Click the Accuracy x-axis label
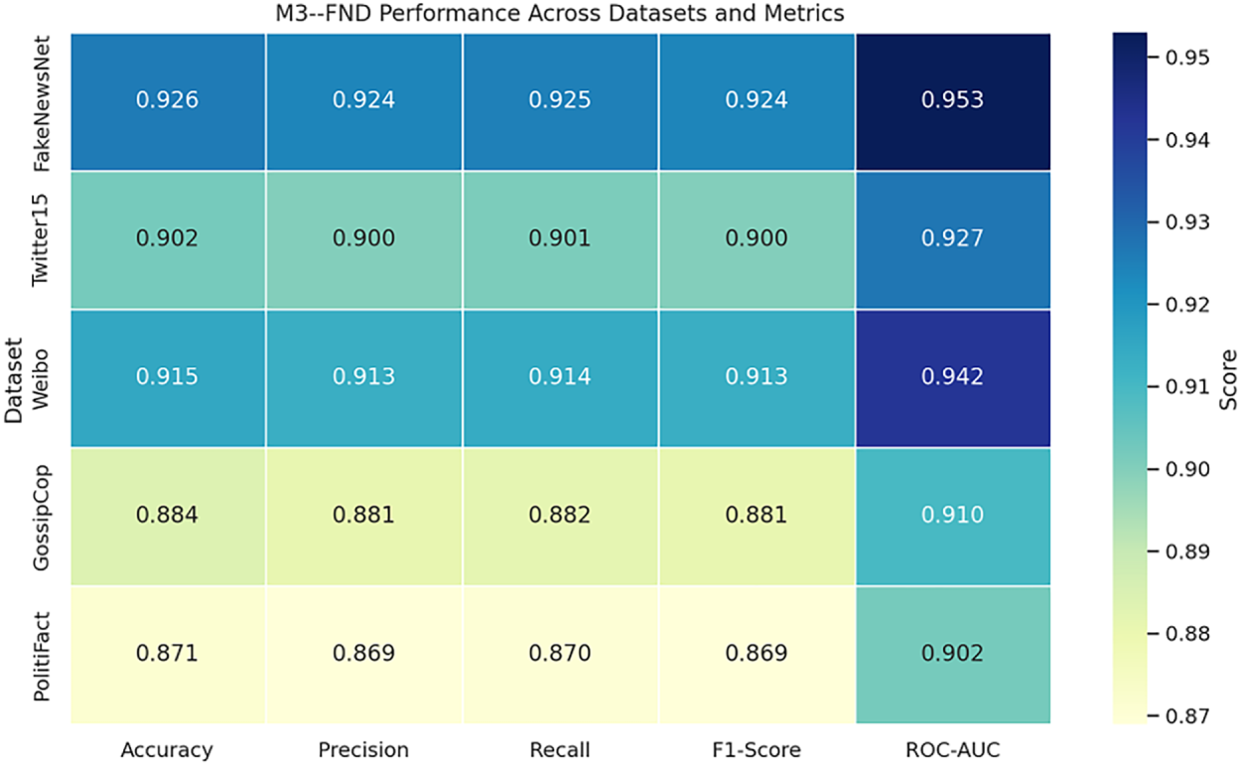This screenshot has width=1241, height=765. pyautogui.click(x=167, y=749)
